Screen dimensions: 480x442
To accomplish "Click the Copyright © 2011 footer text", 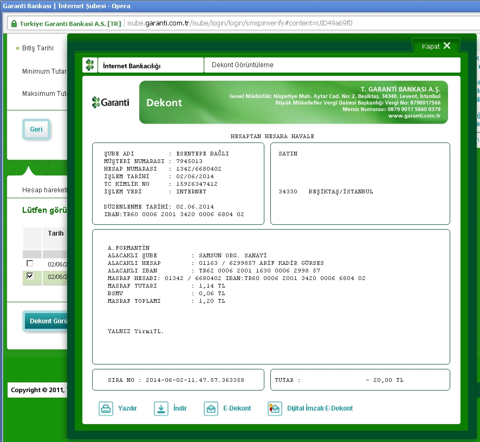I will coord(39,390).
